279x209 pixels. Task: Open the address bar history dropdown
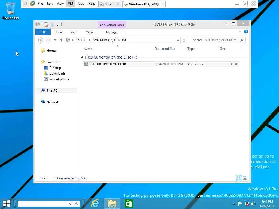(x=178, y=40)
